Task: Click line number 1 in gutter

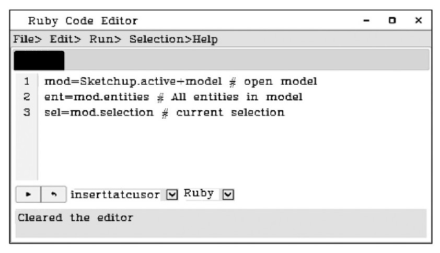Action: [x=27, y=82]
